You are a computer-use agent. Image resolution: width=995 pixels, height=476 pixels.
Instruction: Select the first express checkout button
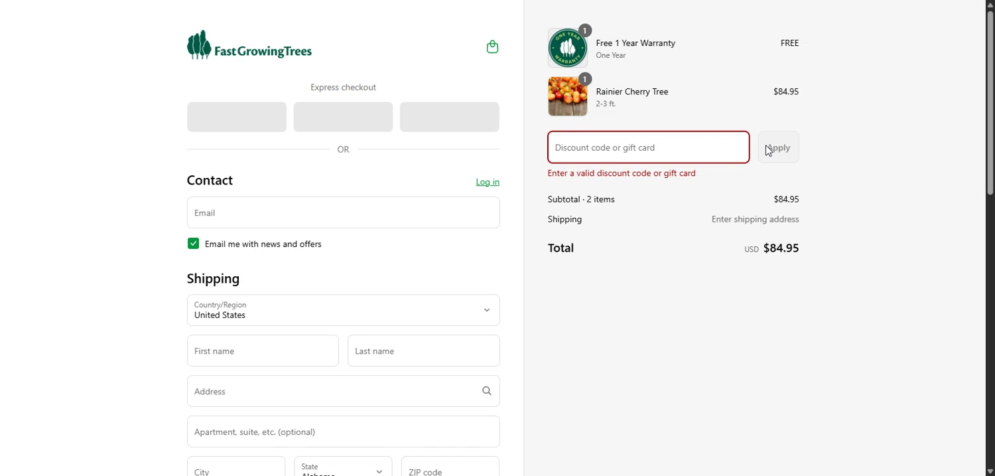click(x=237, y=117)
